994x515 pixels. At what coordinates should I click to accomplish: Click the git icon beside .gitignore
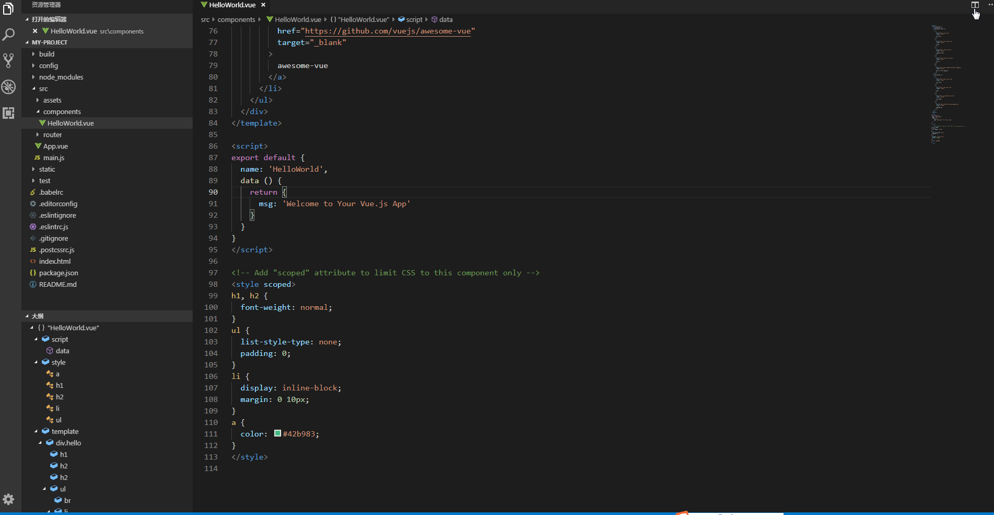[33, 238]
